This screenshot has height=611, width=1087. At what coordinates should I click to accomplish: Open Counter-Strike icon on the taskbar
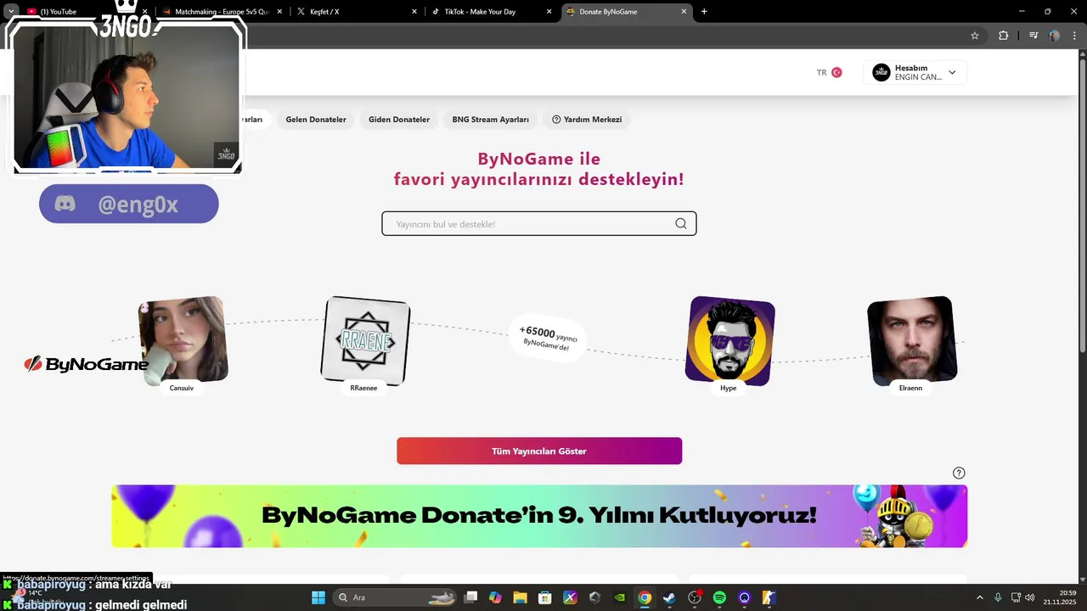pyautogui.click(x=769, y=597)
